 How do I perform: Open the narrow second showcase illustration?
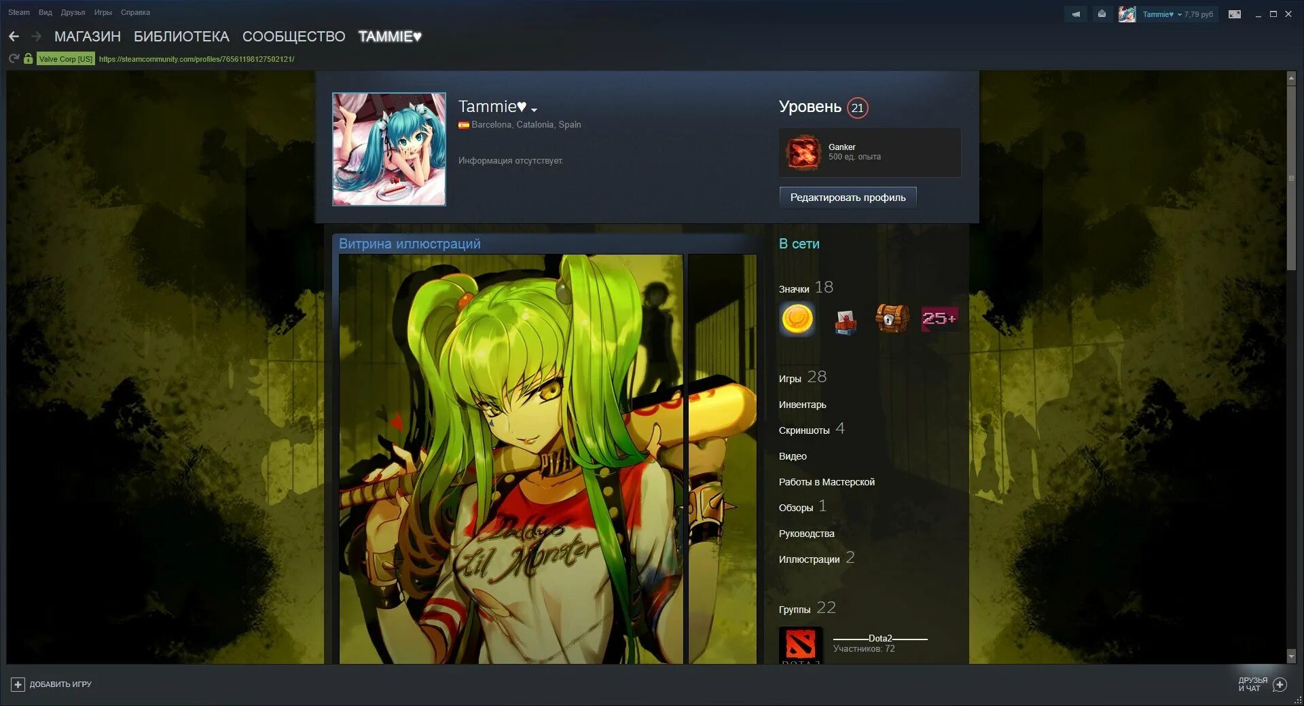point(722,459)
